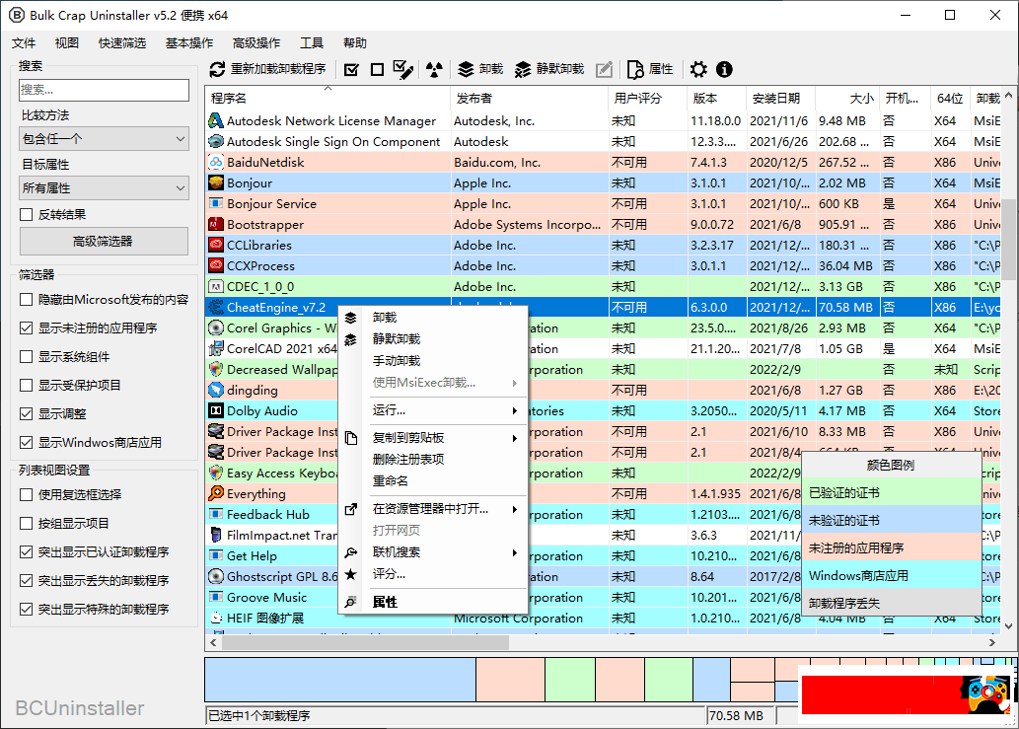Click the FilmImpact.net row icon

[x=216, y=536]
